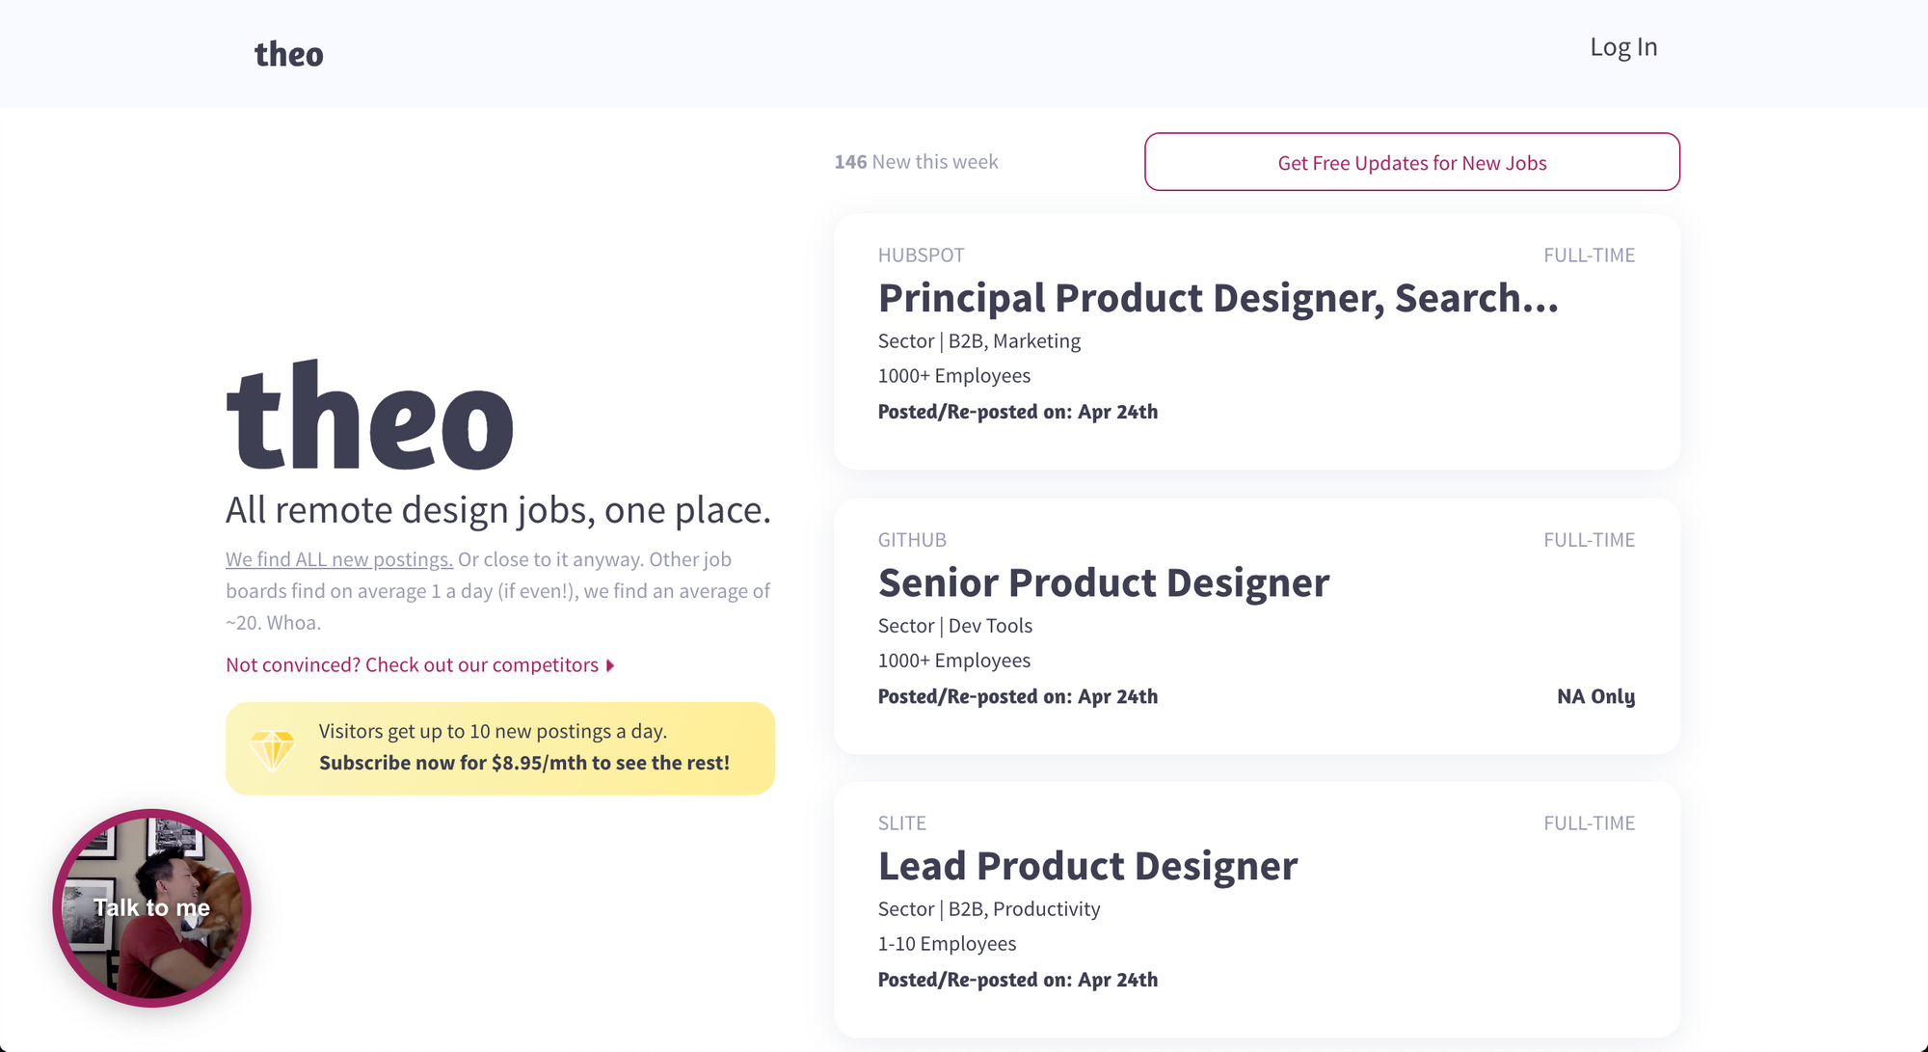Click 'Subscribe now for $8.95/mth' text
The height and width of the screenshot is (1052, 1928).
pyautogui.click(x=523, y=763)
